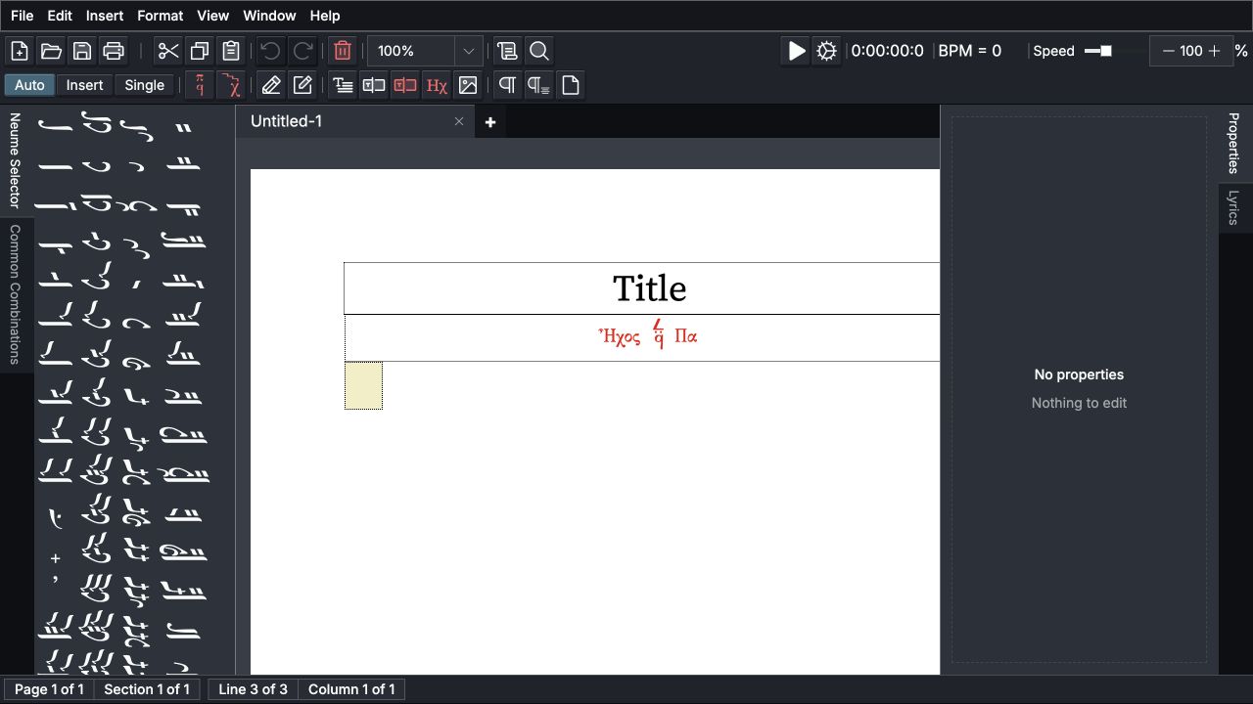The image size is (1253, 704).
Task: Add a new tab with plus button
Action: (490, 122)
